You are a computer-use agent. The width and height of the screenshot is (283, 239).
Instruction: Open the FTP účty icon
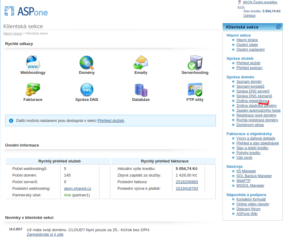(195, 89)
